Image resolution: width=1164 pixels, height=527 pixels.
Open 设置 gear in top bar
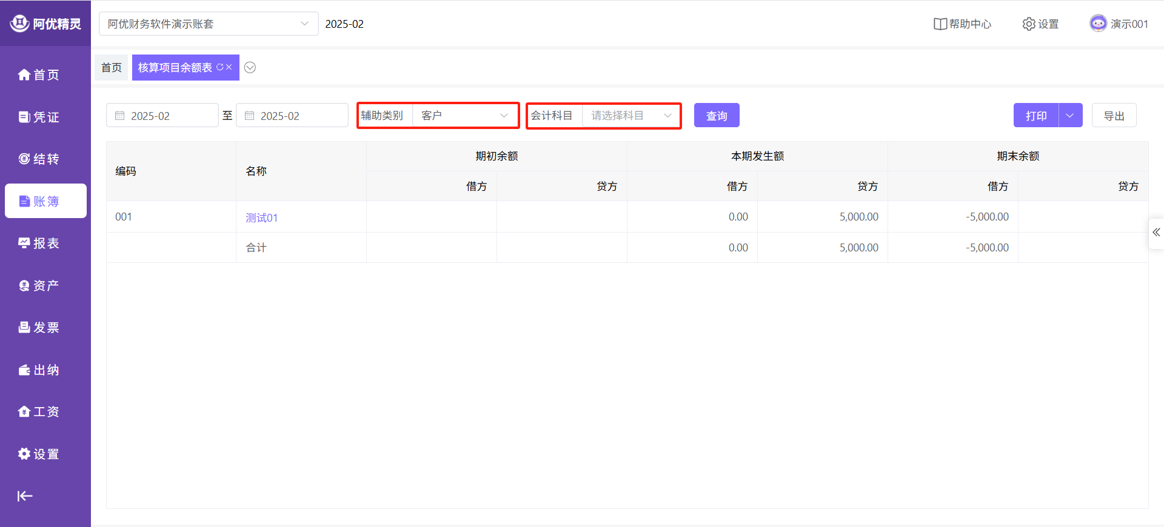point(1040,24)
